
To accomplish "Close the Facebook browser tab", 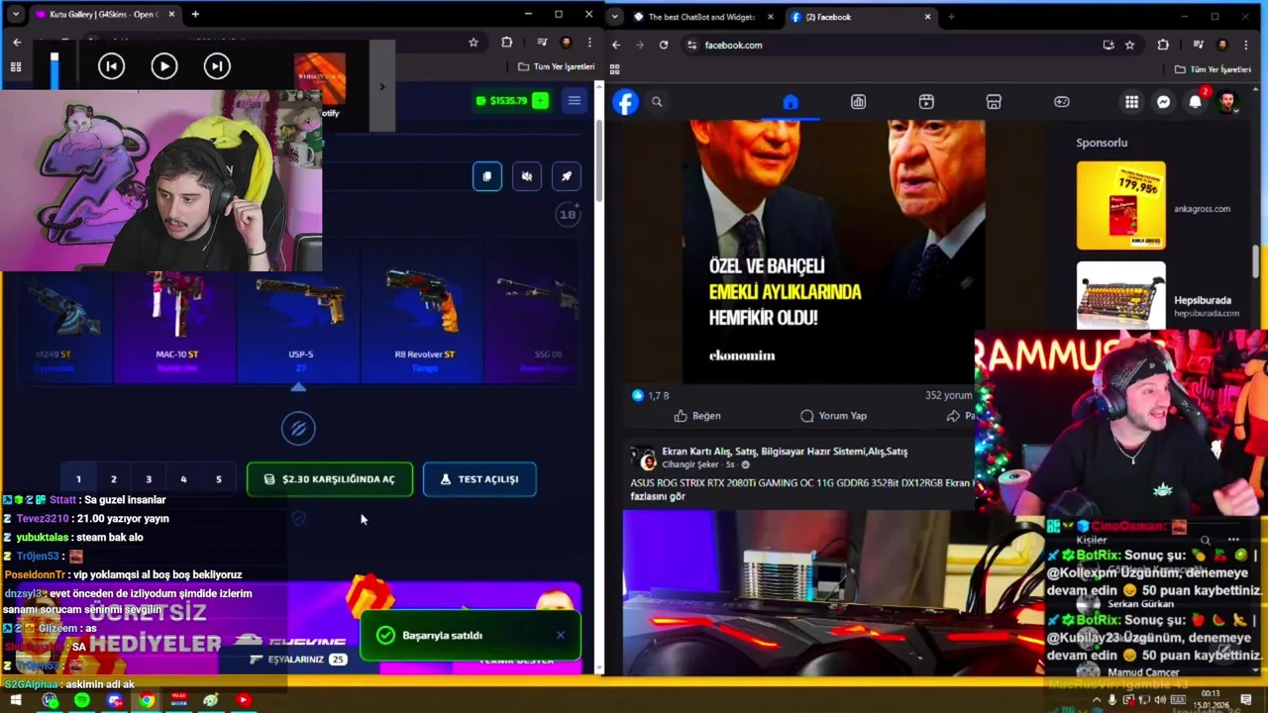I will (x=927, y=17).
